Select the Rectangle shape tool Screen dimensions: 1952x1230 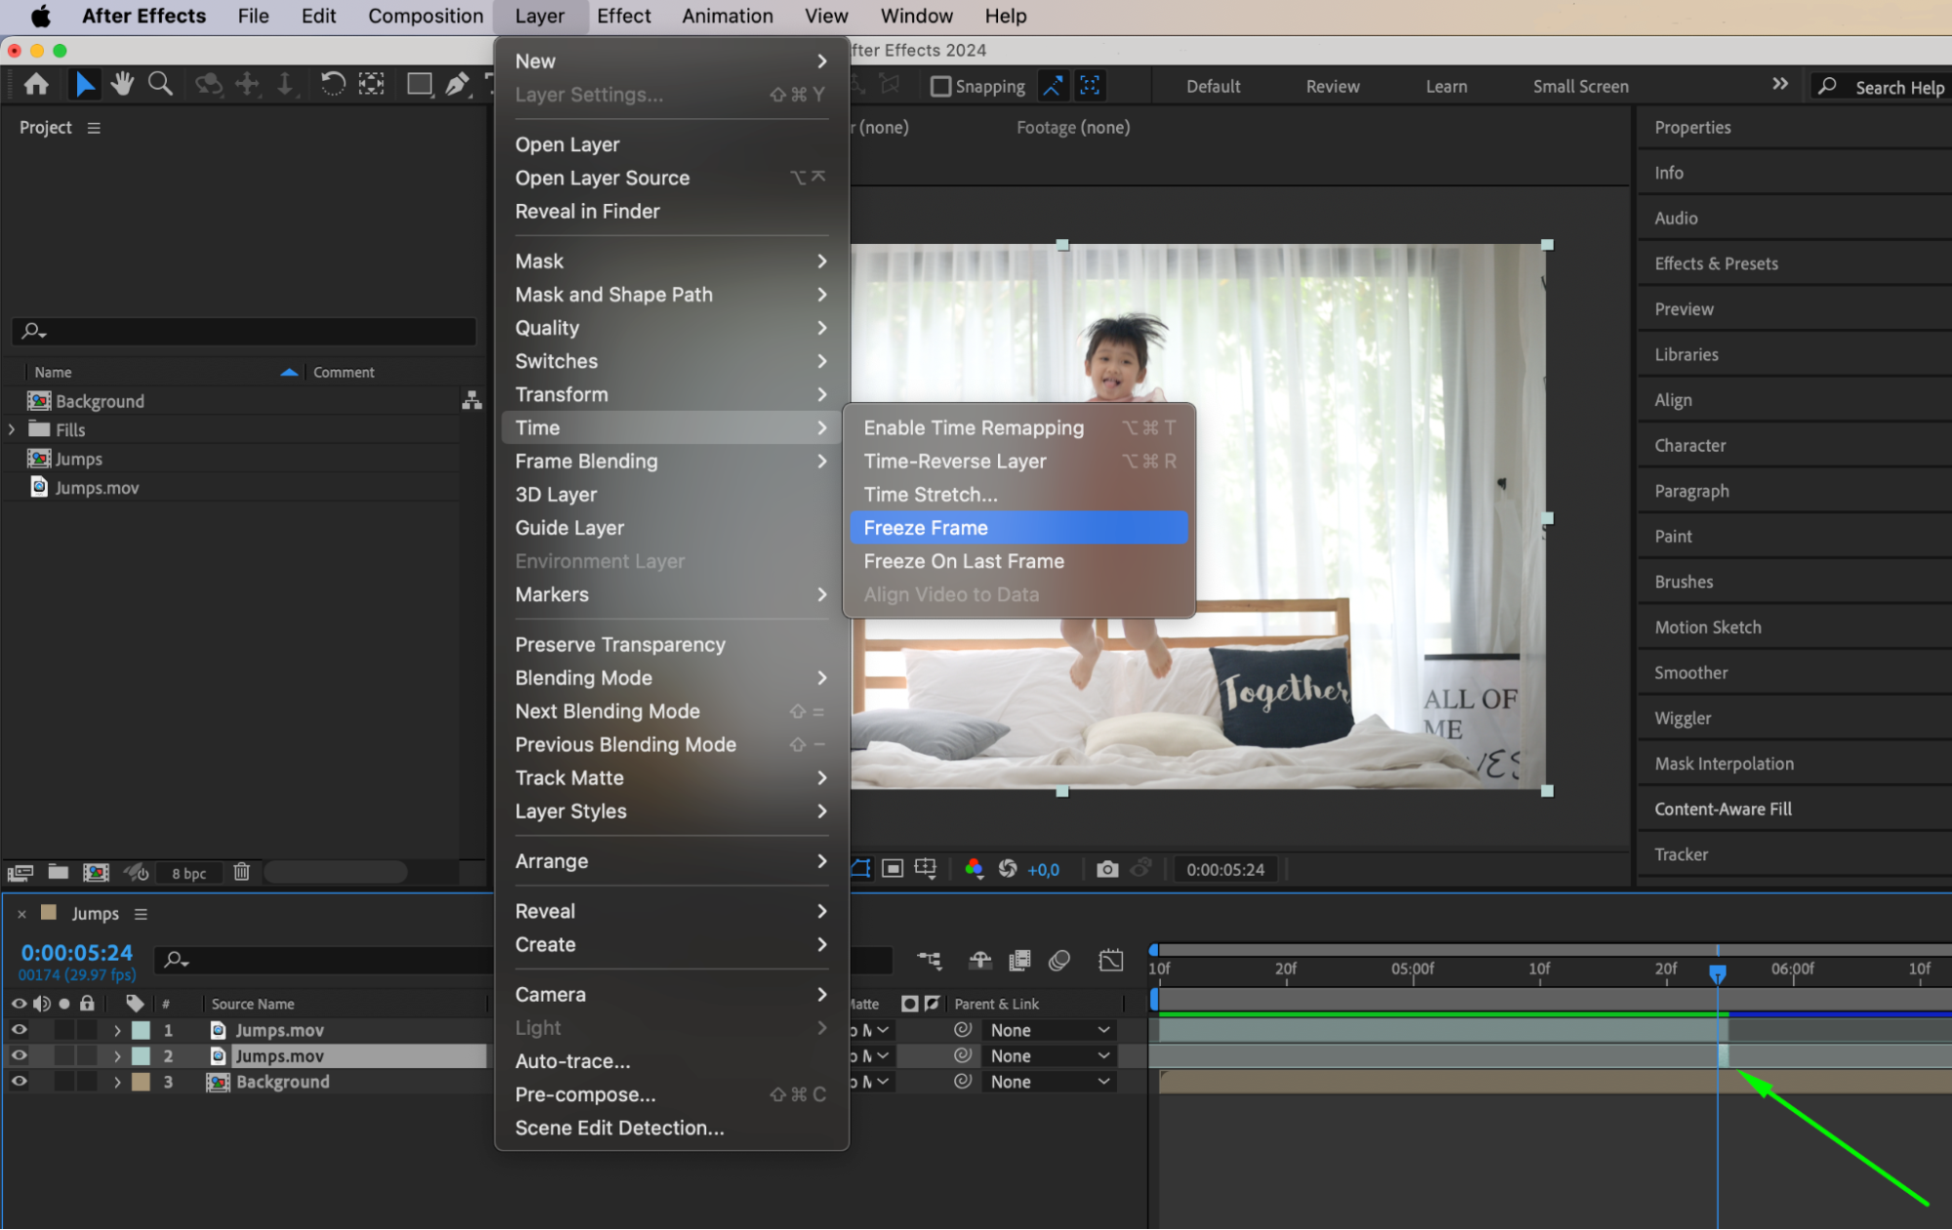coord(419,85)
